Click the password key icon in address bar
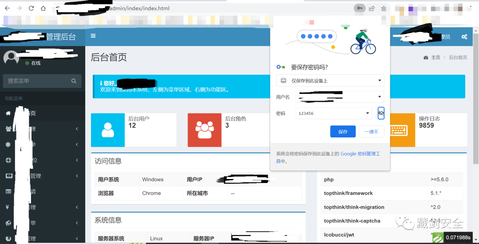 tap(360, 8)
